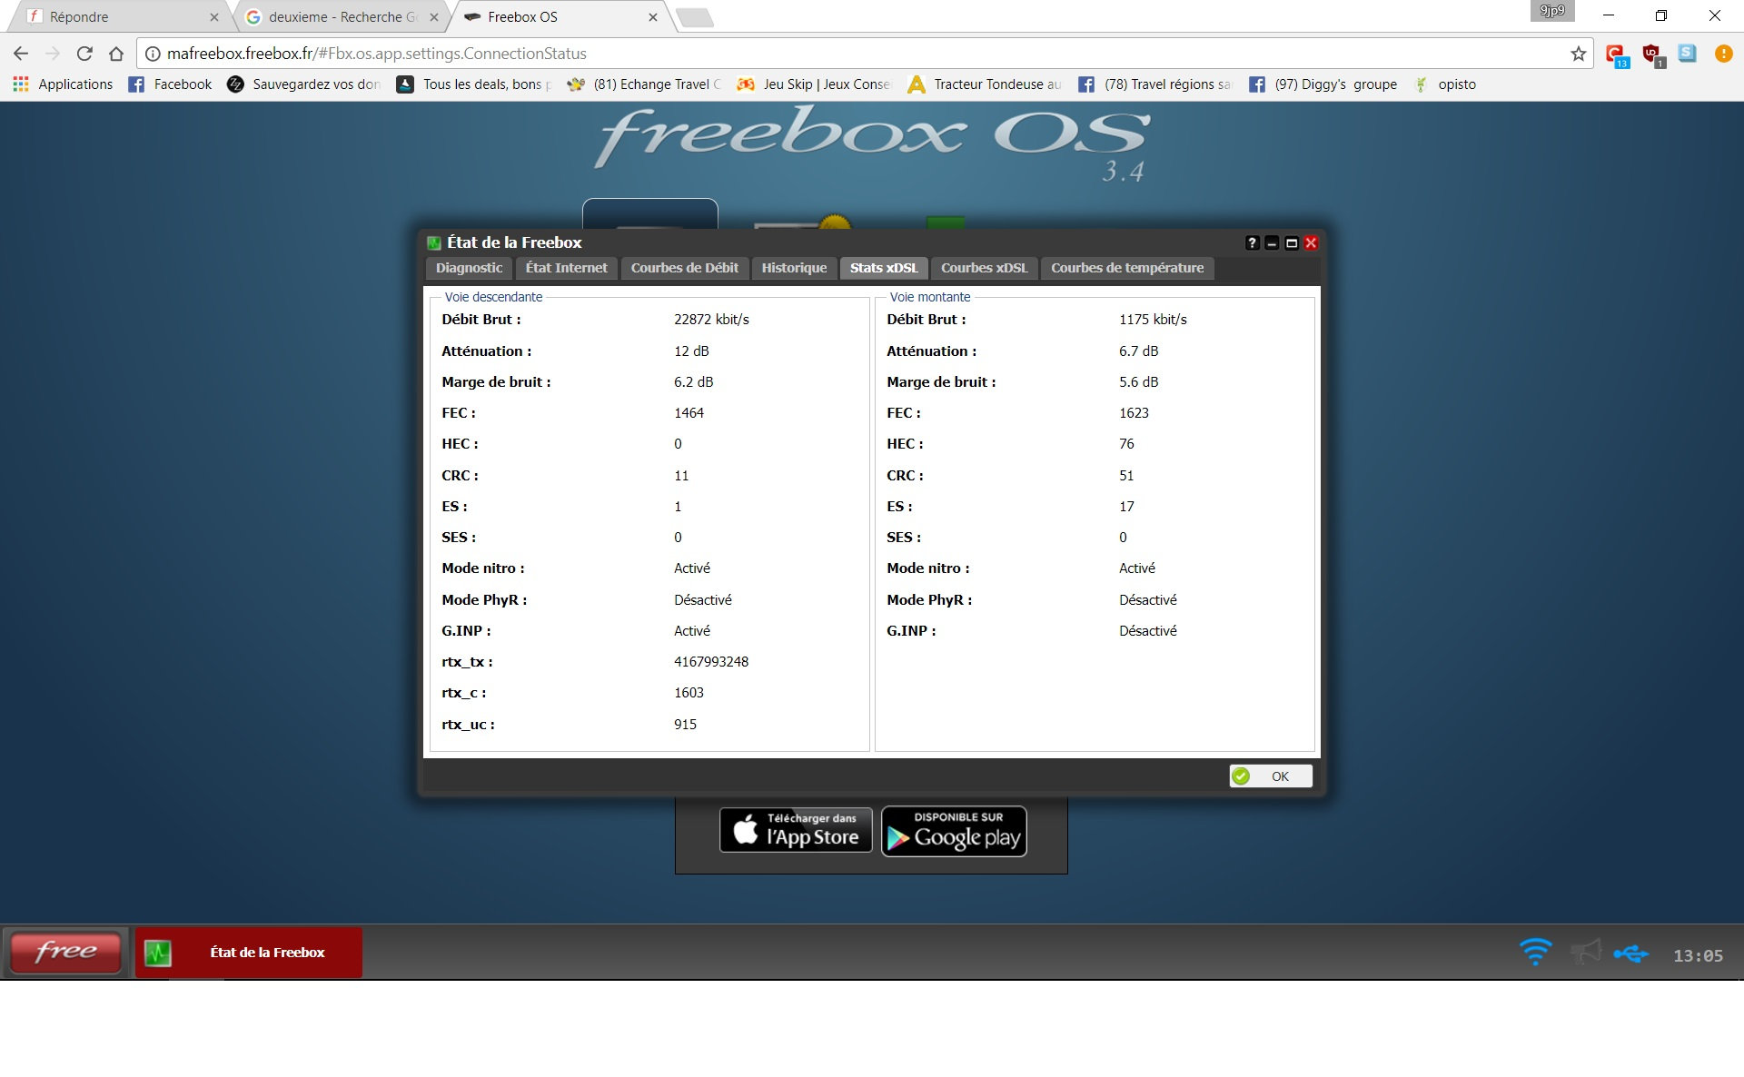Click the red free start button
This screenshot has height=1077, width=1744.
(x=65, y=952)
